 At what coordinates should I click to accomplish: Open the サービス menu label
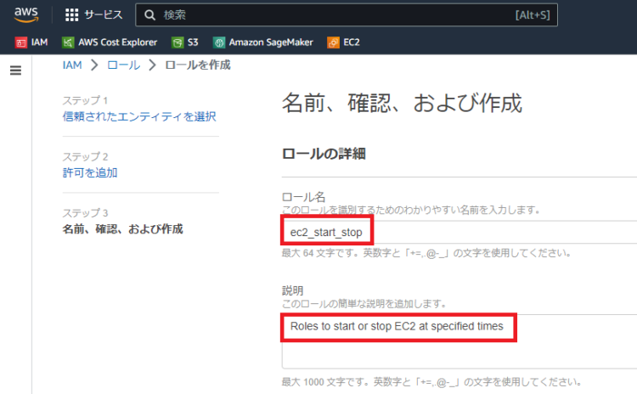point(103,15)
